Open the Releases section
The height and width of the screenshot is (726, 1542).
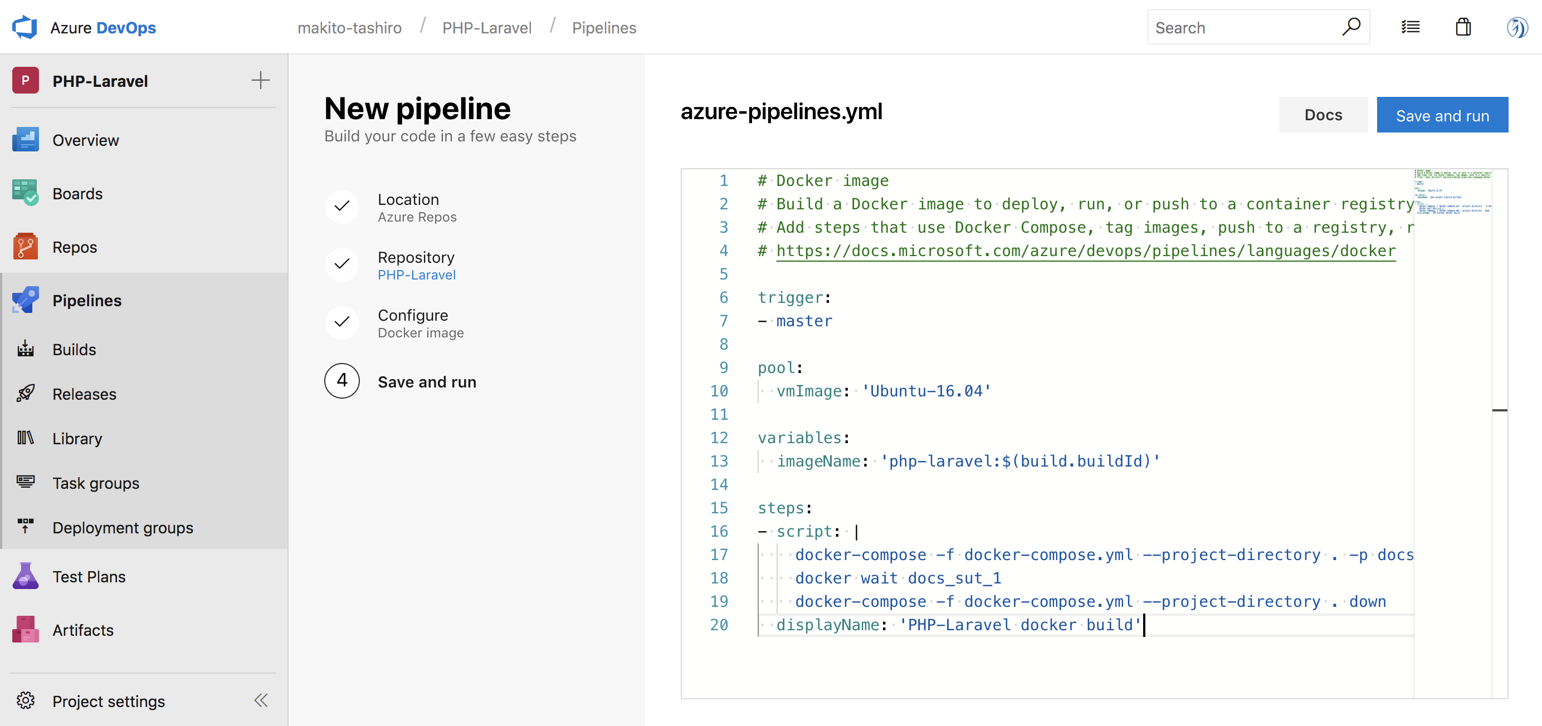[x=84, y=394]
